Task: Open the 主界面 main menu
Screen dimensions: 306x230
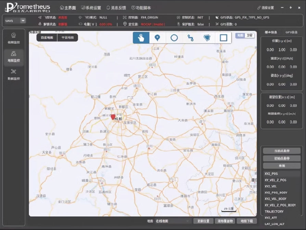Action: click(68, 8)
